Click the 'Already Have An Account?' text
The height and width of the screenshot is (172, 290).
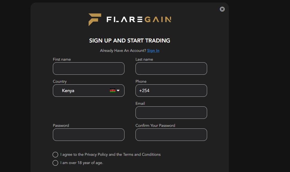click(123, 50)
